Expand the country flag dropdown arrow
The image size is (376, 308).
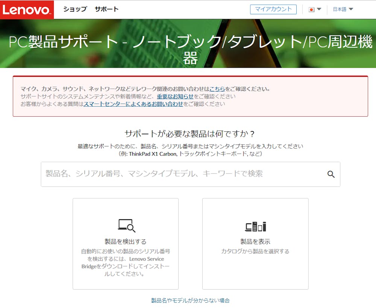click(319, 9)
